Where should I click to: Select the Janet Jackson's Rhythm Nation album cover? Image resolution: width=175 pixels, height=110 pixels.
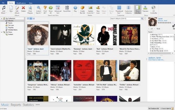click(61, 35)
